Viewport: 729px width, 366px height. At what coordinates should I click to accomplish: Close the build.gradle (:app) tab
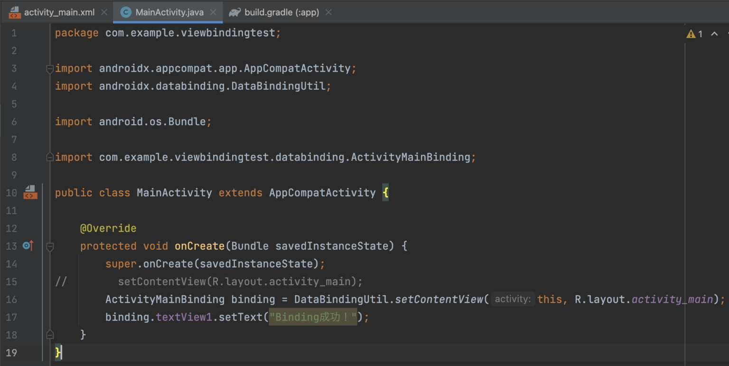click(328, 12)
